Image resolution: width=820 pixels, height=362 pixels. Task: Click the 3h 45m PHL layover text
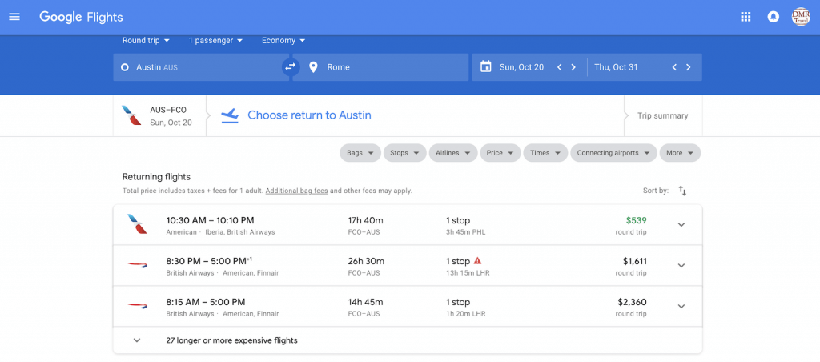[465, 231]
